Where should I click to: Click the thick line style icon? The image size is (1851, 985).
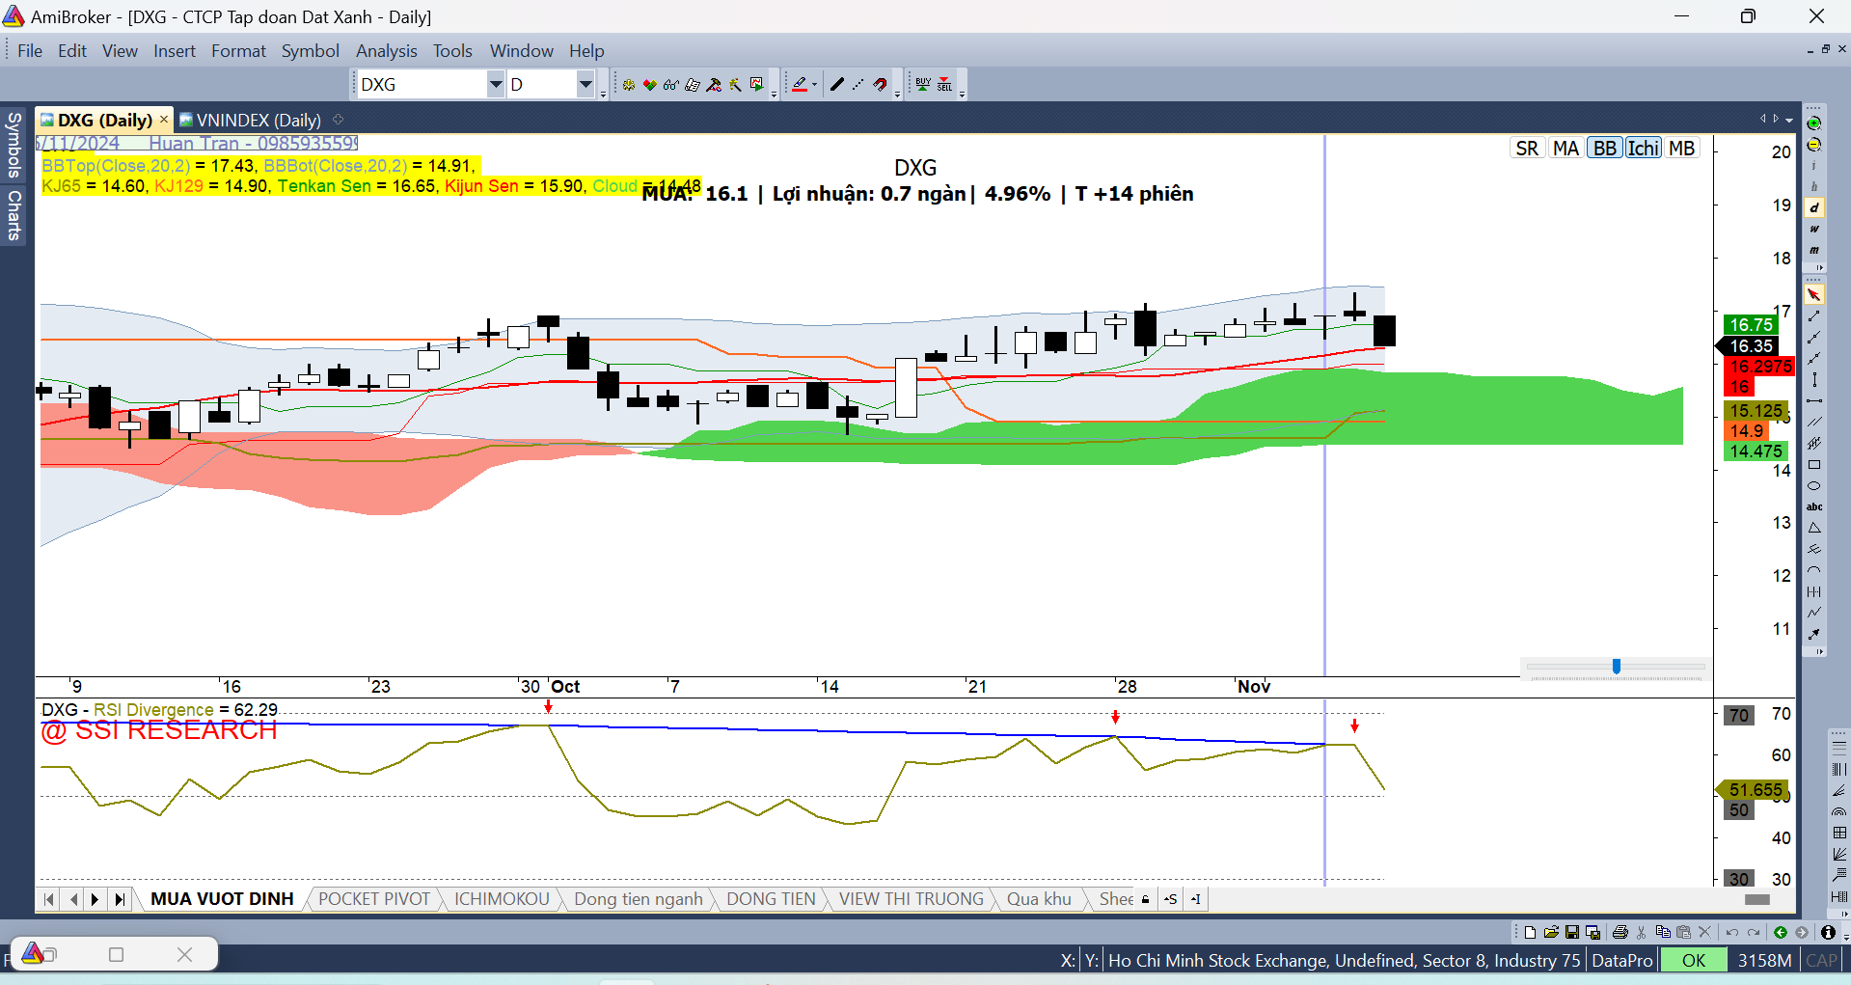(837, 85)
